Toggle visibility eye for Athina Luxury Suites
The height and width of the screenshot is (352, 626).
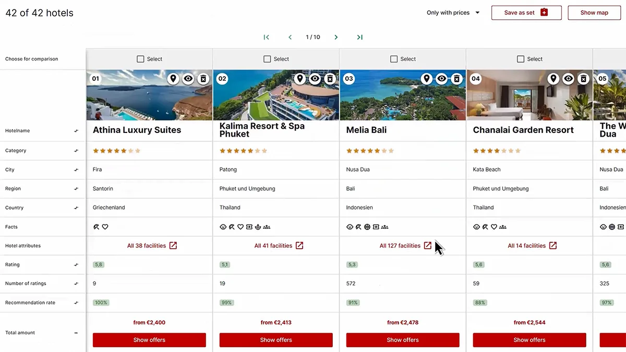[188, 79]
